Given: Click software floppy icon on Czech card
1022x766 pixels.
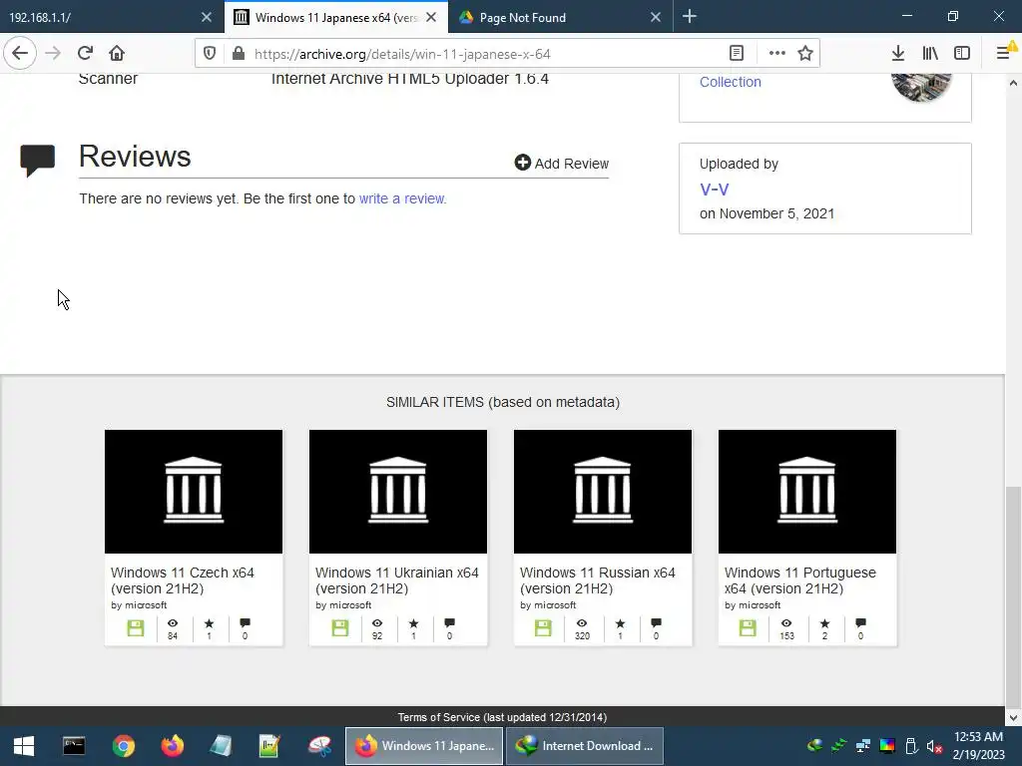Looking at the screenshot, I should pos(136,628).
